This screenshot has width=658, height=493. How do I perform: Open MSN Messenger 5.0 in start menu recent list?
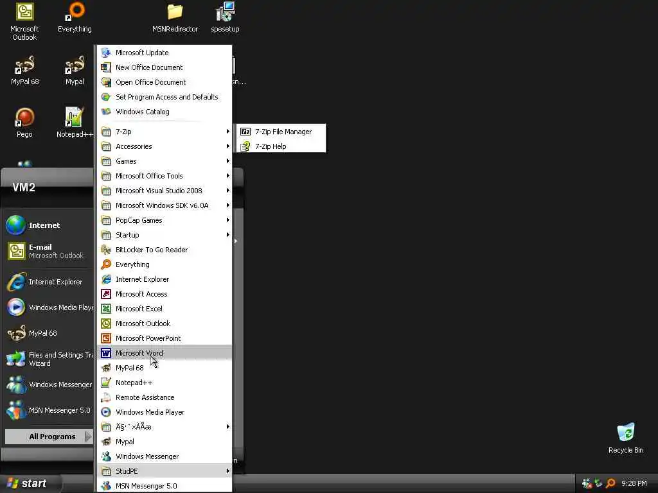(49, 410)
